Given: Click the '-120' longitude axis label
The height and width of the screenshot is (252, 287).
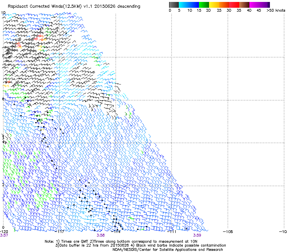Looking at the screenshot, I should click(x=4, y=232).
